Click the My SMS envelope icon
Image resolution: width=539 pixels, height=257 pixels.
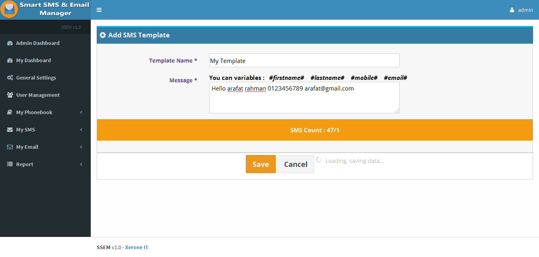tap(10, 129)
